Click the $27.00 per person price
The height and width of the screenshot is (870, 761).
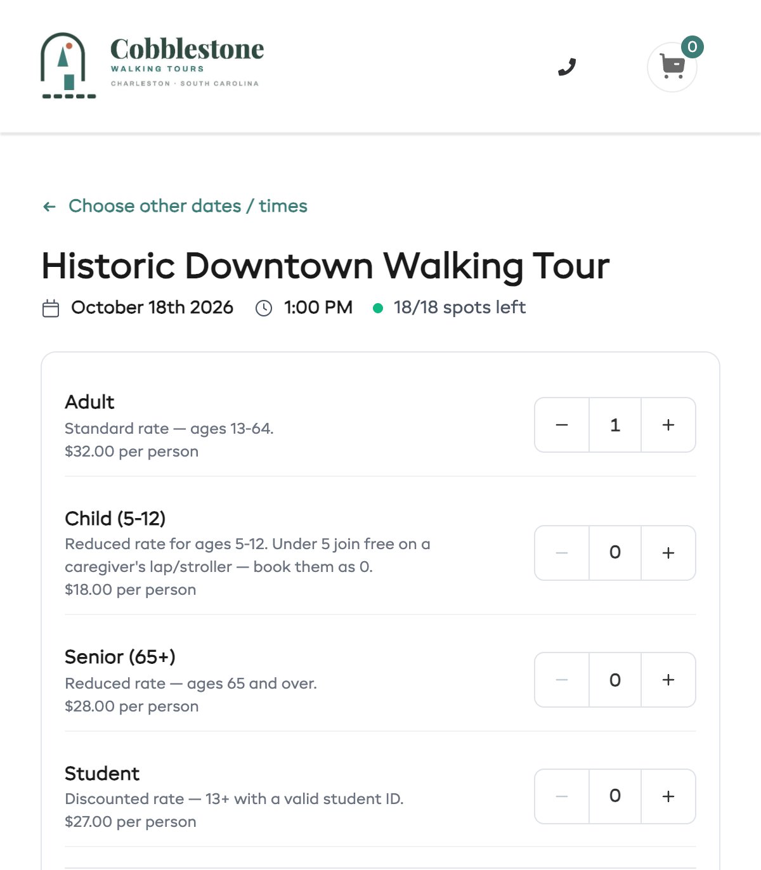click(130, 822)
